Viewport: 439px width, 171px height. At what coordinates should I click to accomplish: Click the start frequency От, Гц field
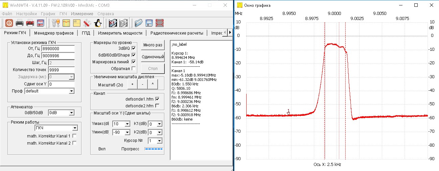(61, 49)
